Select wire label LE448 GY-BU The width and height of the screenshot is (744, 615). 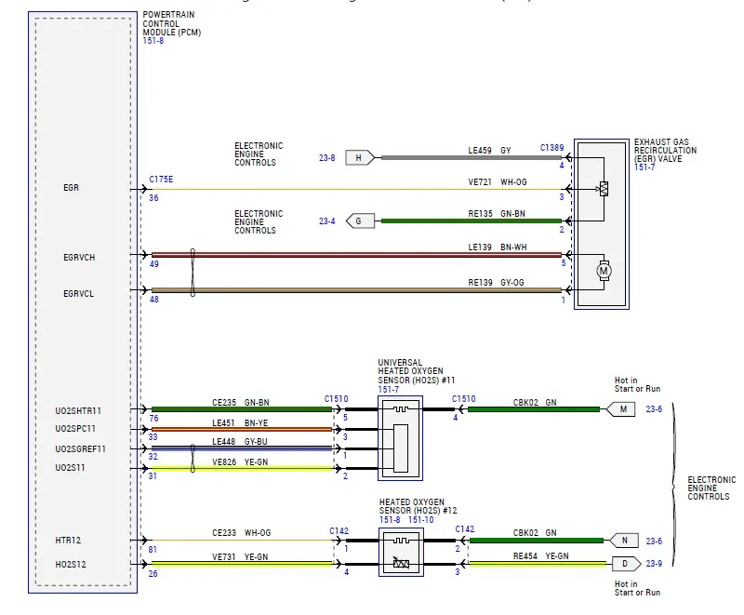[x=240, y=441]
